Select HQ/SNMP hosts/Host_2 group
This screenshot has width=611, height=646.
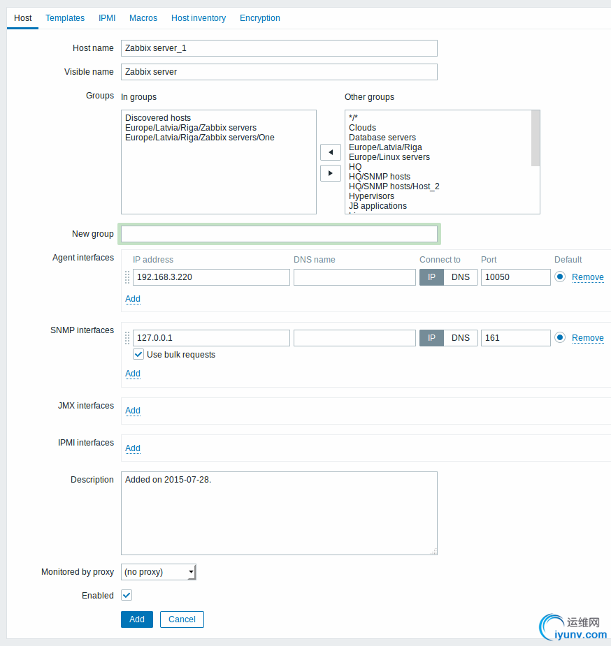click(394, 186)
